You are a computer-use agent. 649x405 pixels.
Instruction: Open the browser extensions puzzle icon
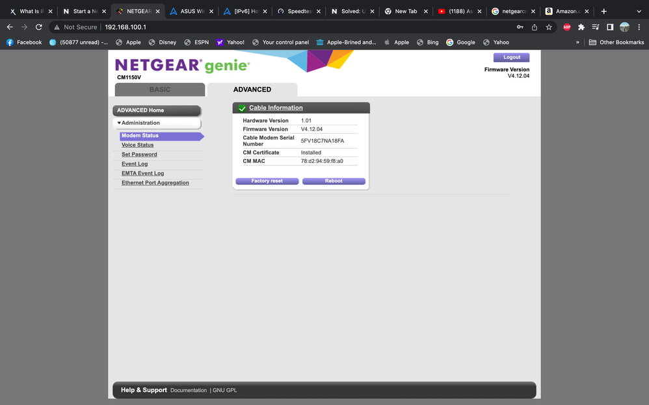(x=581, y=27)
